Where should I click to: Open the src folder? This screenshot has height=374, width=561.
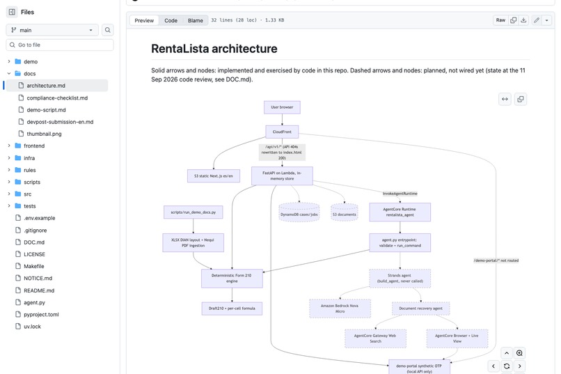[x=28, y=194]
